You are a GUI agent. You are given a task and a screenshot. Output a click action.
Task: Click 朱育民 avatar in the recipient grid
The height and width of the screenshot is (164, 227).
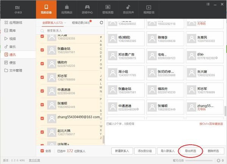pos(191,39)
